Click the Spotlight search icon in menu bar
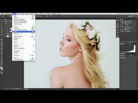The width and height of the screenshot is (138, 103). (x=133, y=14)
